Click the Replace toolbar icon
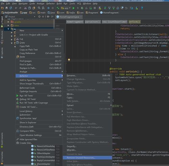The width and height of the screenshot is (169, 166). coord(43,8)
